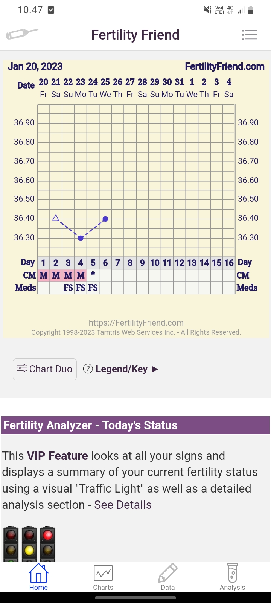The width and height of the screenshot is (271, 603).
Task: Select the cycle day 6 temperature dot
Action: (105, 219)
